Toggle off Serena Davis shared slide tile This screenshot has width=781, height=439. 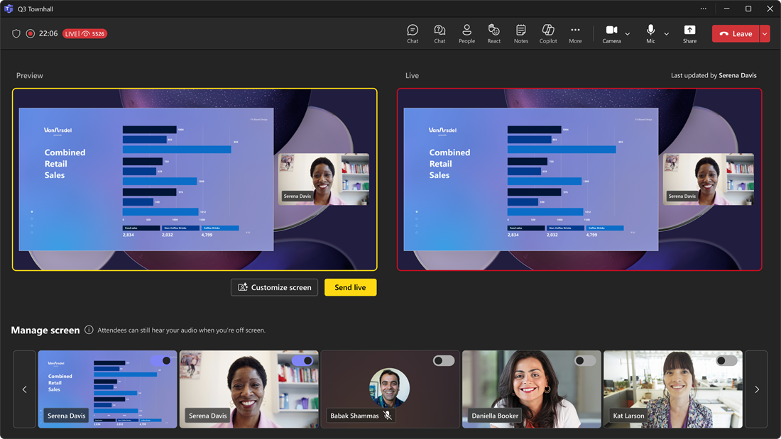(x=161, y=360)
